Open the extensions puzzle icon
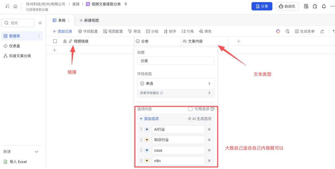The height and width of the screenshot is (169, 335). [x=315, y=6]
